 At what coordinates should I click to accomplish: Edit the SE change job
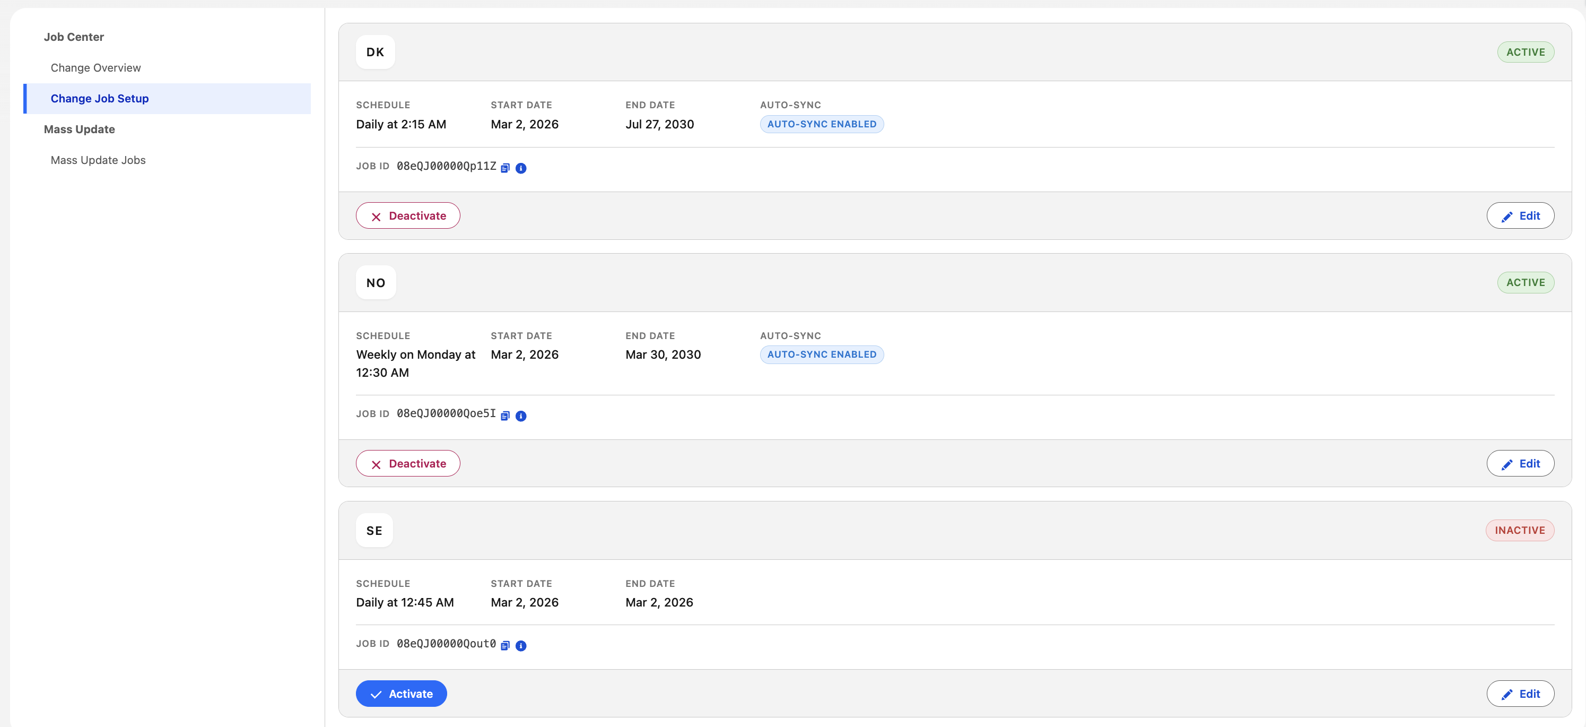[1520, 694]
